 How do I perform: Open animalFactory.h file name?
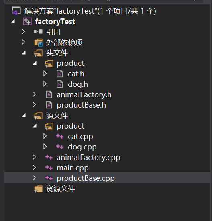84,95
